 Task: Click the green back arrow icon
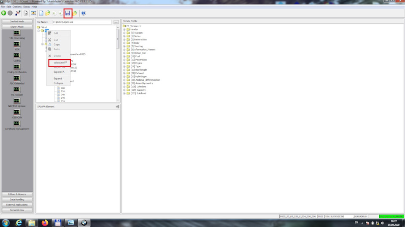4,13
